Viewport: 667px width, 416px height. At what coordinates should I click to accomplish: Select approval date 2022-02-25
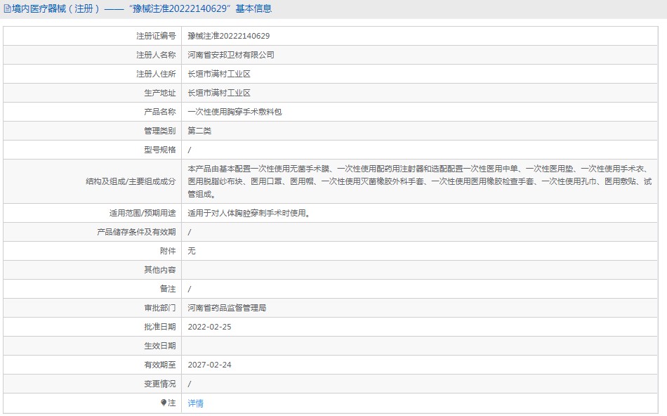(209, 327)
